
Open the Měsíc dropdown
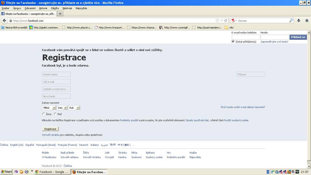click(49, 107)
